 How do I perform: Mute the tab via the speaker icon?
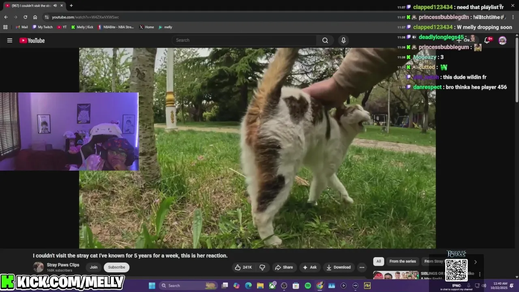coord(55,6)
